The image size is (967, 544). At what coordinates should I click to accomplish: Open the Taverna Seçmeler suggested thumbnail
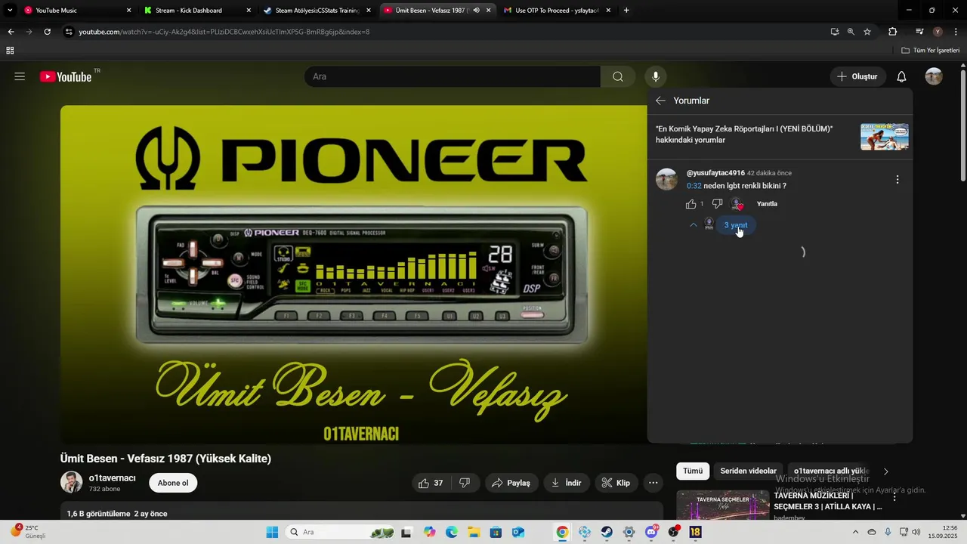(x=722, y=505)
